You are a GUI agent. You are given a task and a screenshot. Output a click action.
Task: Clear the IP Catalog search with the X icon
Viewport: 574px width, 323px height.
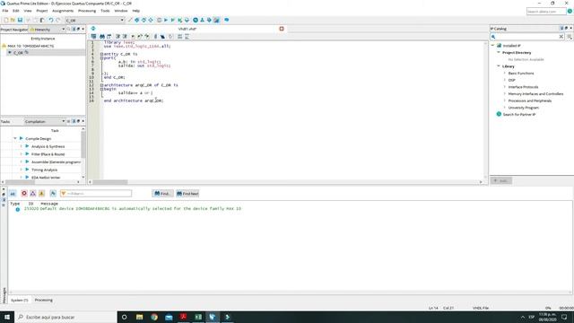coord(561,37)
